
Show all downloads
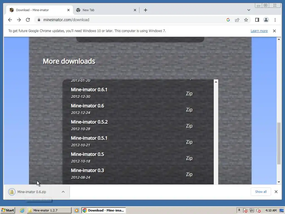(x=261, y=192)
